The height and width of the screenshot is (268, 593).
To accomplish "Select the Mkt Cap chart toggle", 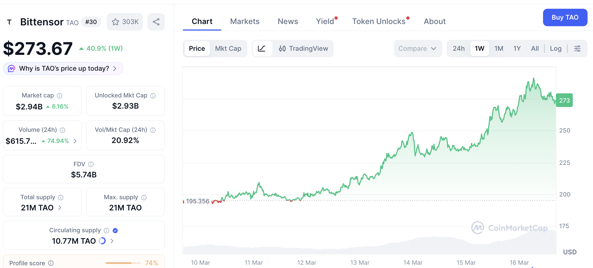I will pyautogui.click(x=228, y=49).
